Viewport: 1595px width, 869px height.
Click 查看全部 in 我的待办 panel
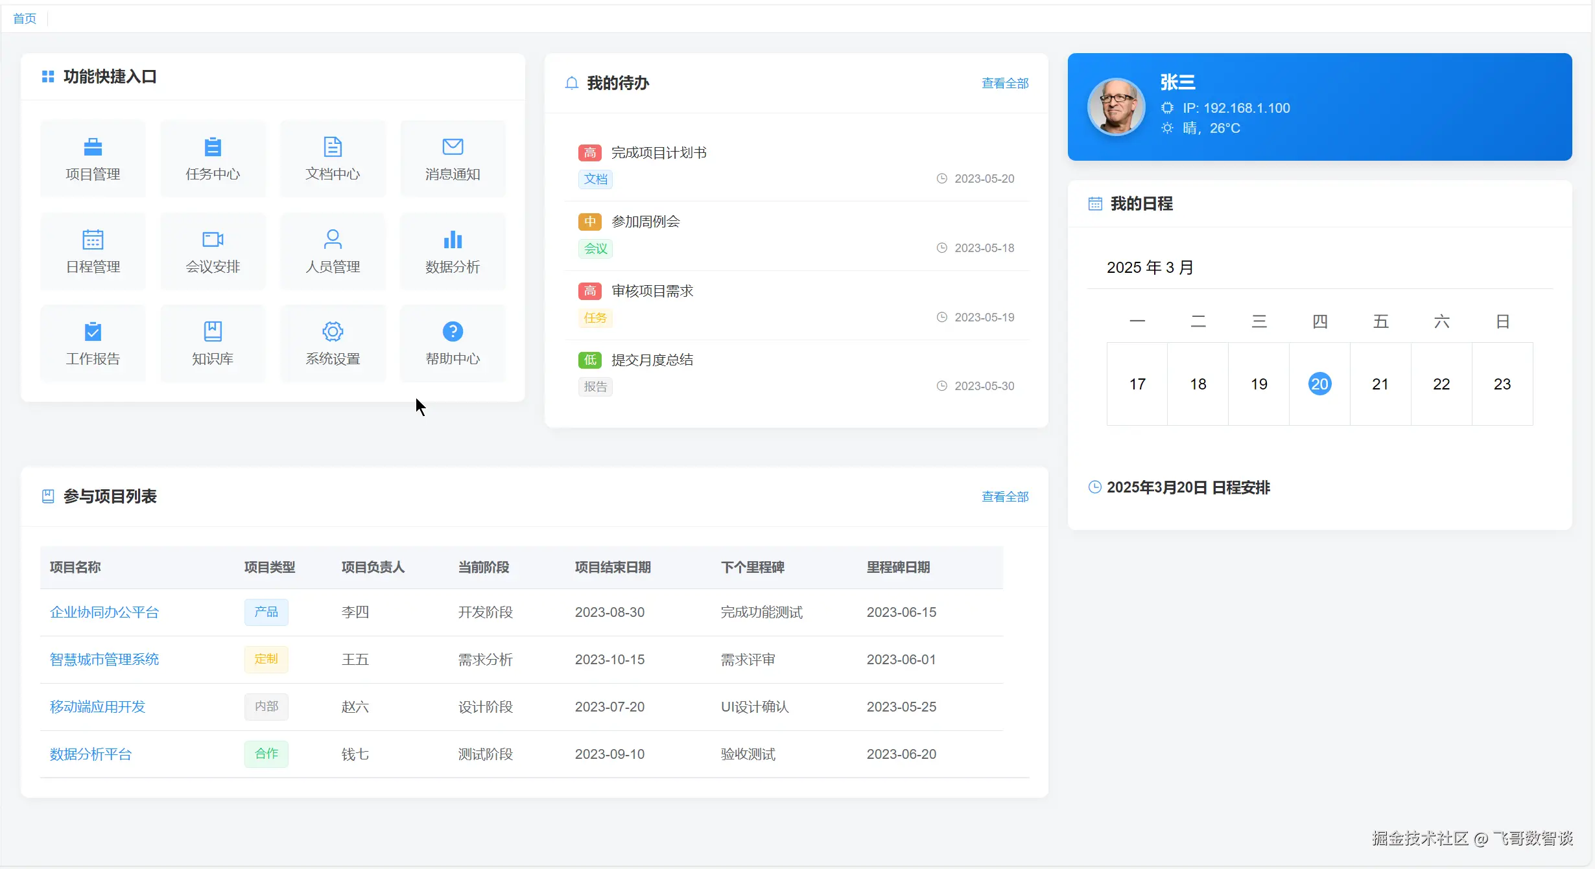[1004, 83]
